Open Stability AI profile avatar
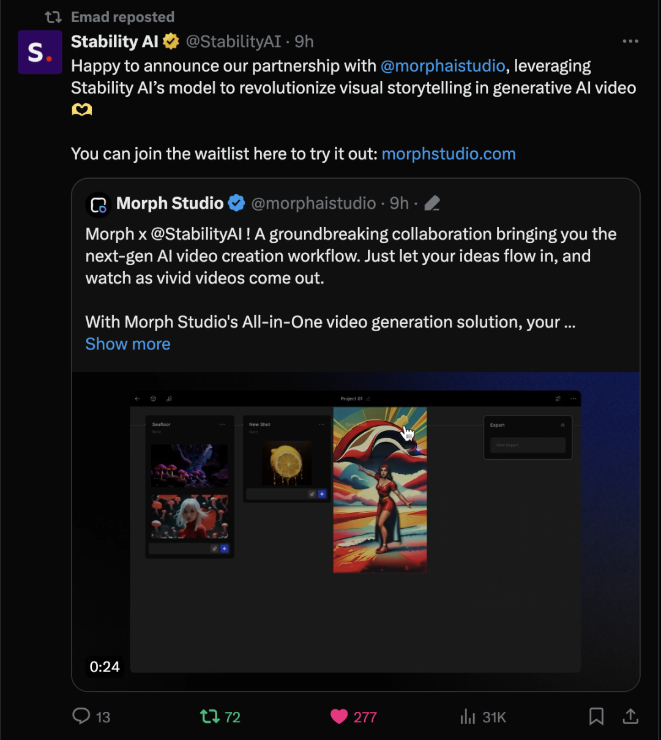The width and height of the screenshot is (661, 740). 40,53
